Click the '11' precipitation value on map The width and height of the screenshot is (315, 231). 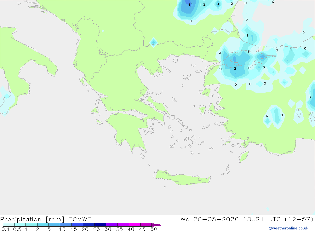191,5
